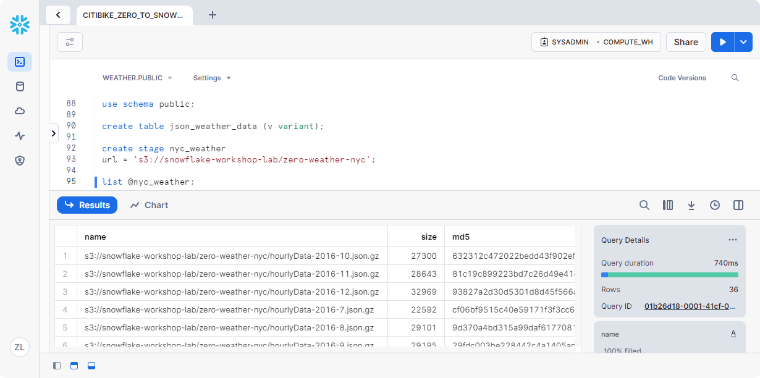Open the worksheet filters icon
Image resolution: width=760 pixels, height=378 pixels.
point(70,42)
